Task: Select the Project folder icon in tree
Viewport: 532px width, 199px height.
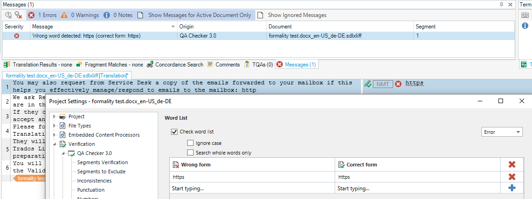Action: coord(63,116)
